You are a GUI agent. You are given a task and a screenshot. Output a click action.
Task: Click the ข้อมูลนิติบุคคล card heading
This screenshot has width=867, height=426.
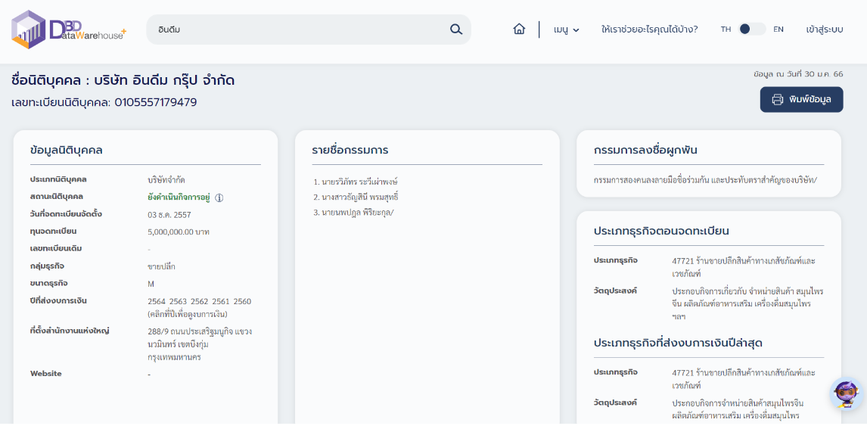[x=67, y=150]
